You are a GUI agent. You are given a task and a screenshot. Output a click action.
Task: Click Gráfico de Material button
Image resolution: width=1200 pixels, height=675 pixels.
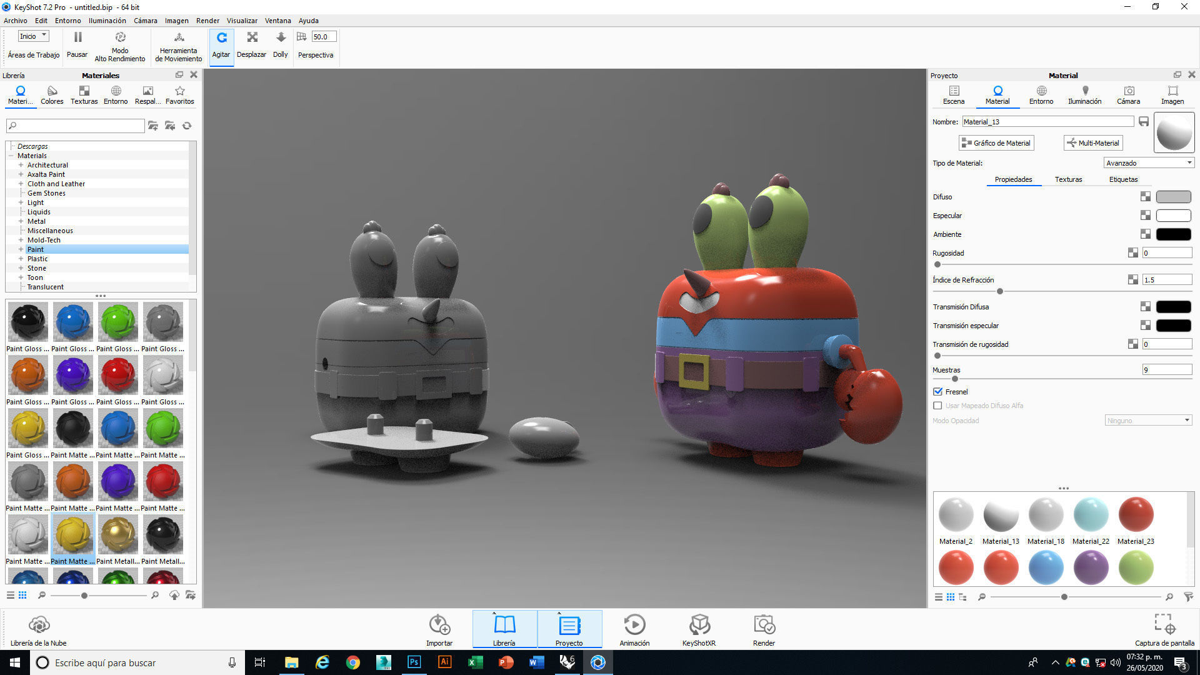996,142
